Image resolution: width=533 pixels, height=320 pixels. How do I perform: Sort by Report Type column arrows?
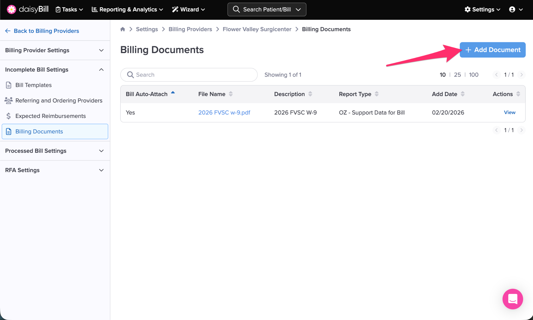(377, 94)
